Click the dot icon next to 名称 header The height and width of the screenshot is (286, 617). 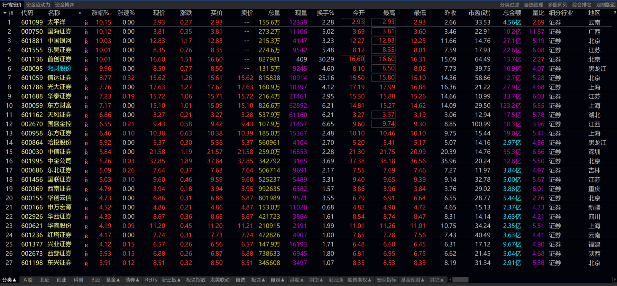tap(80, 13)
